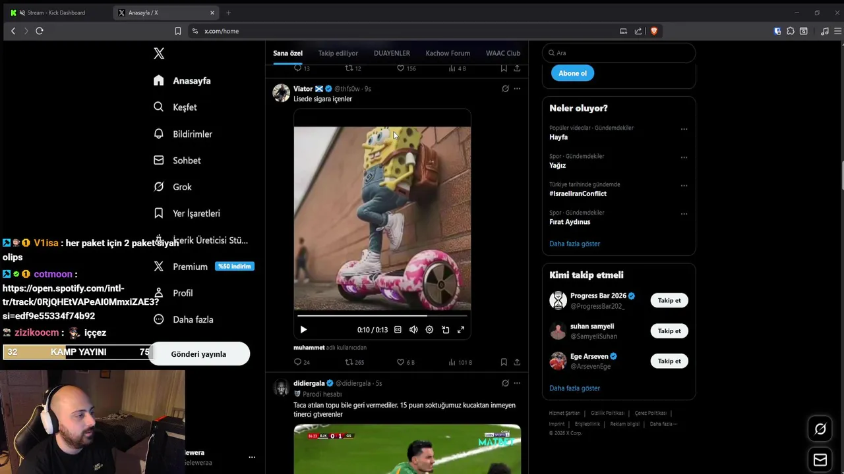Open Sohbet messages in sidebar
This screenshot has width=844, height=474.
(177, 160)
